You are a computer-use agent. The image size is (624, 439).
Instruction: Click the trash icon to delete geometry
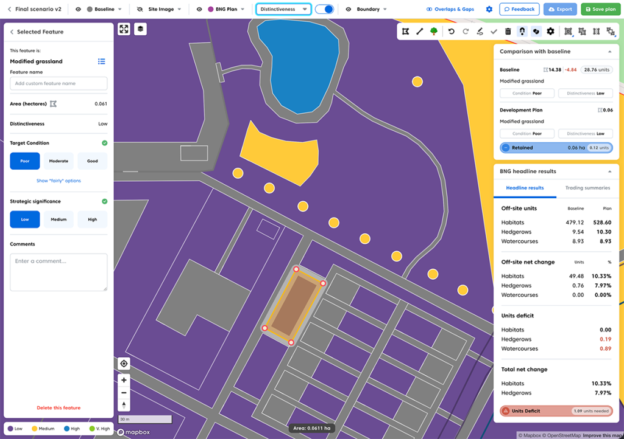click(x=508, y=31)
